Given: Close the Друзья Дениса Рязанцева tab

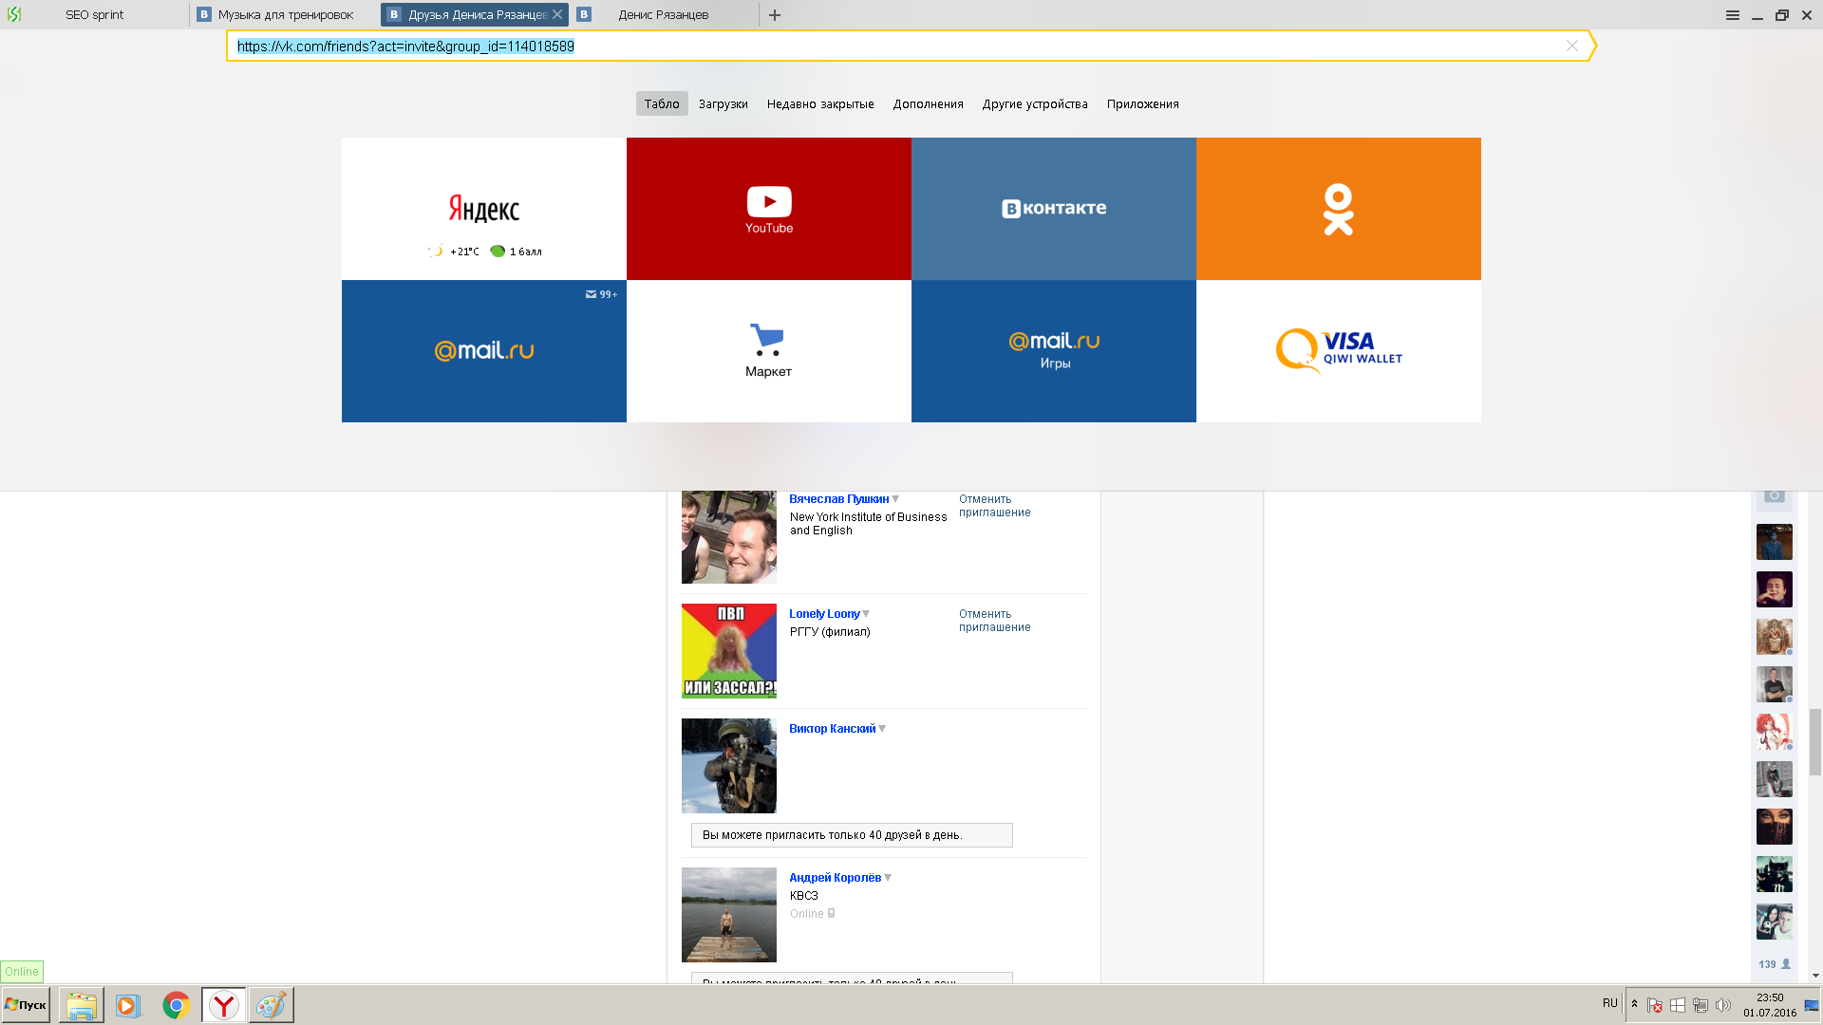Looking at the screenshot, I should 557,15.
